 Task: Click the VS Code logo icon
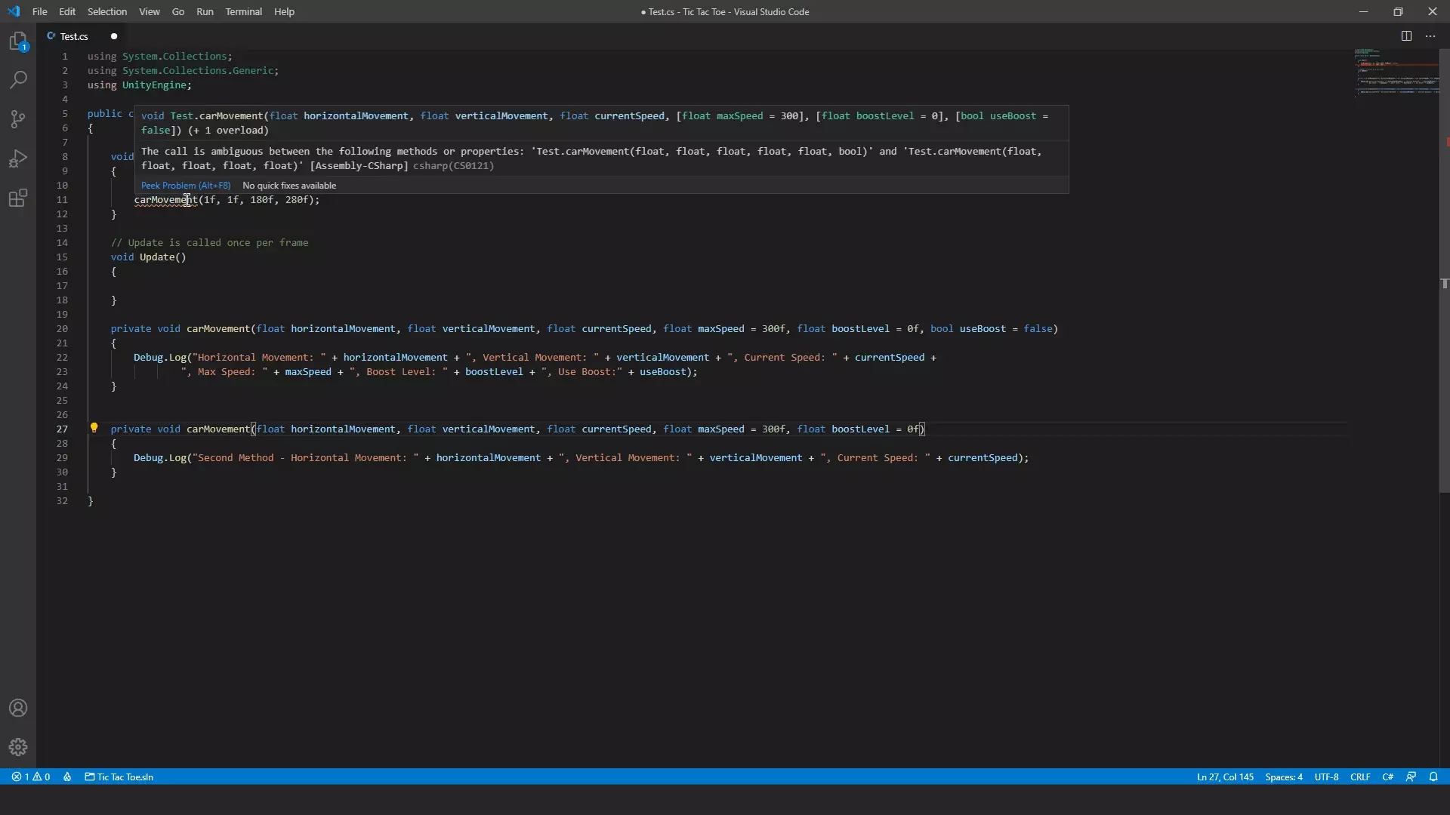[14, 11]
